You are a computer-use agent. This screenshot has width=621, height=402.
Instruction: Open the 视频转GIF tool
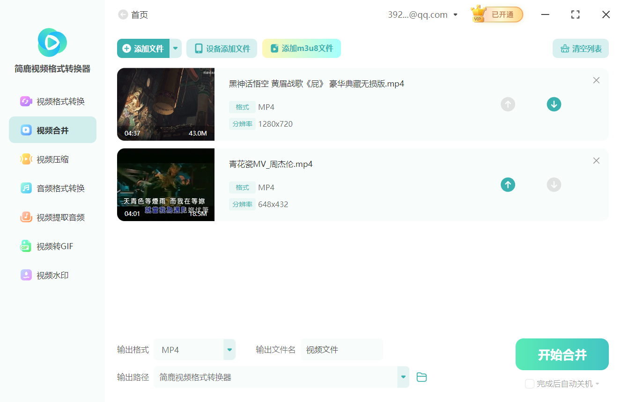(52, 246)
